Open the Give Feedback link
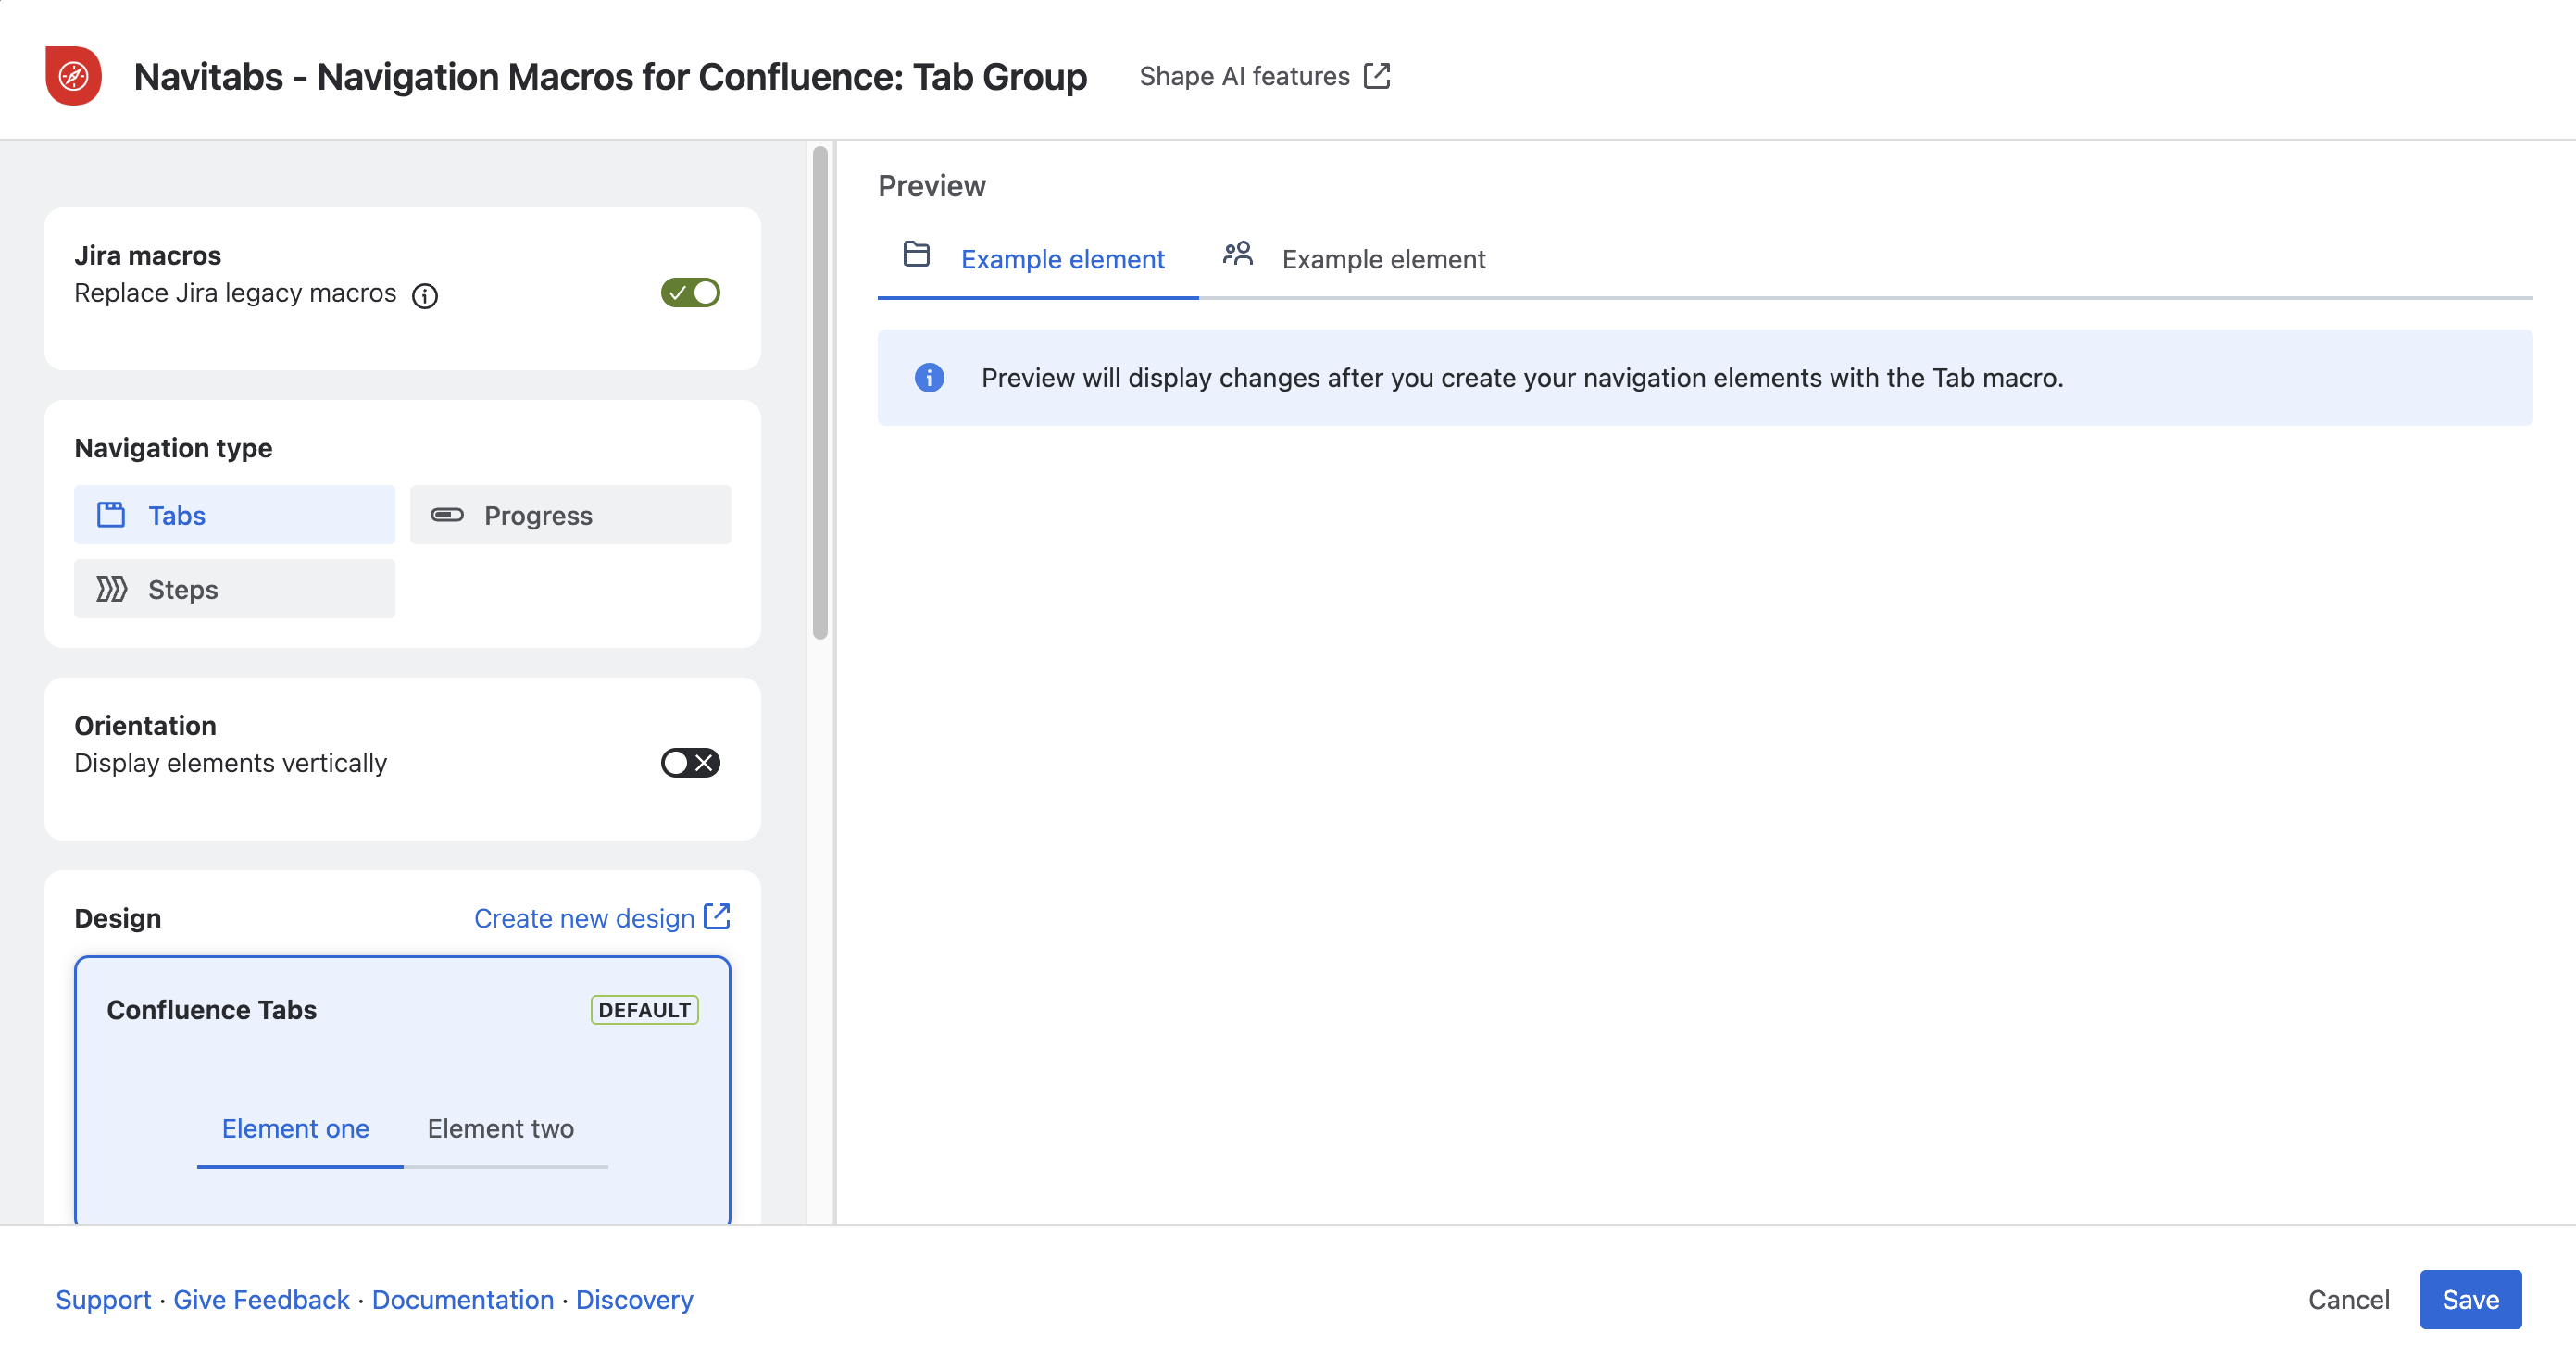This screenshot has width=2576, height=1370. [x=261, y=1299]
